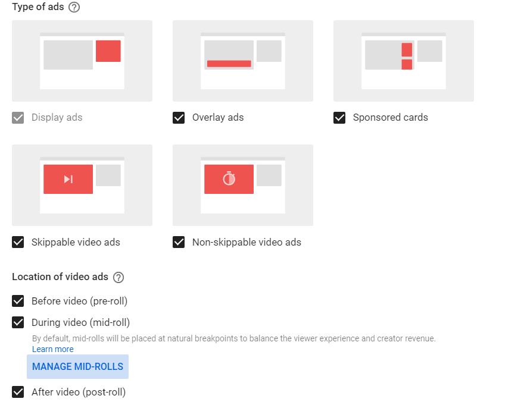Disable During video (mid-roll) checkbox
This screenshot has height=405, width=521.
click(x=18, y=323)
